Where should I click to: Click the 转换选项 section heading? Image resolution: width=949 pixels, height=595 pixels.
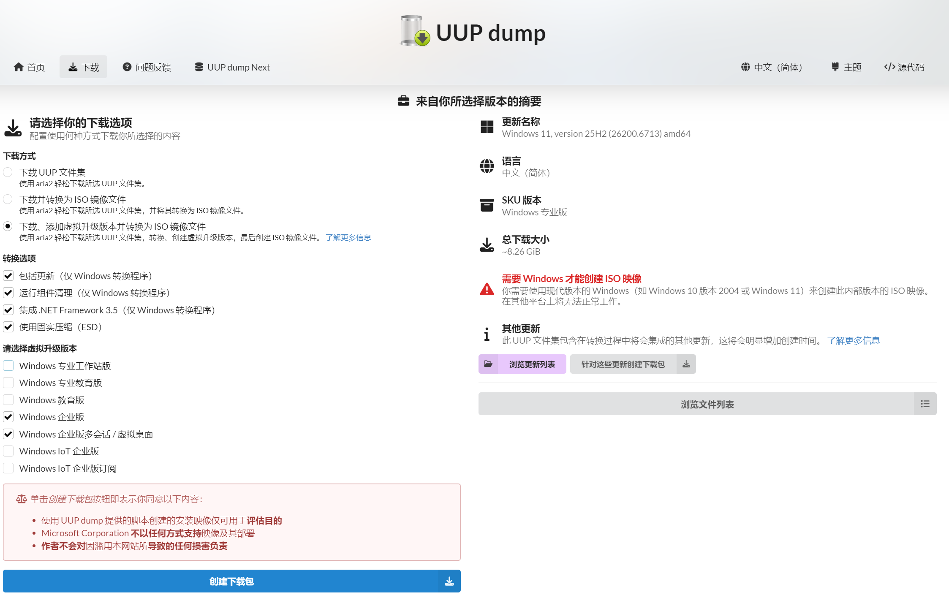coord(19,258)
